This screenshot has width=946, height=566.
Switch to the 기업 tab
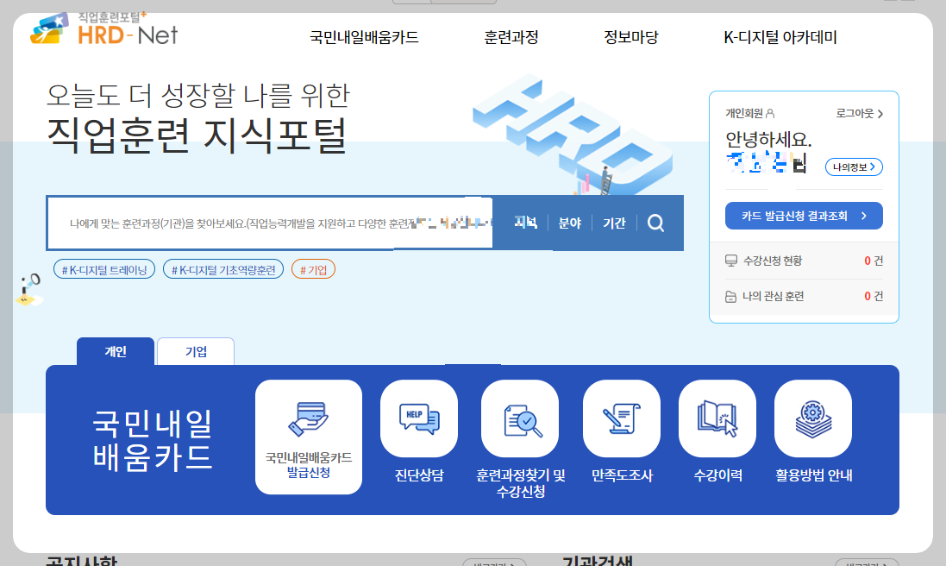[x=196, y=352]
